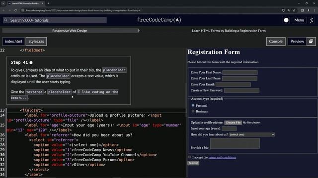
Task: Toggle the Console panel
Action: tap(276, 42)
